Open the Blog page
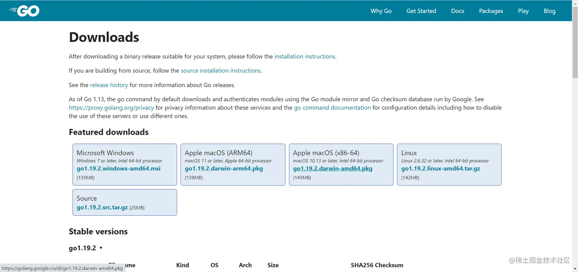The width and height of the screenshot is (578, 272). tap(549, 11)
